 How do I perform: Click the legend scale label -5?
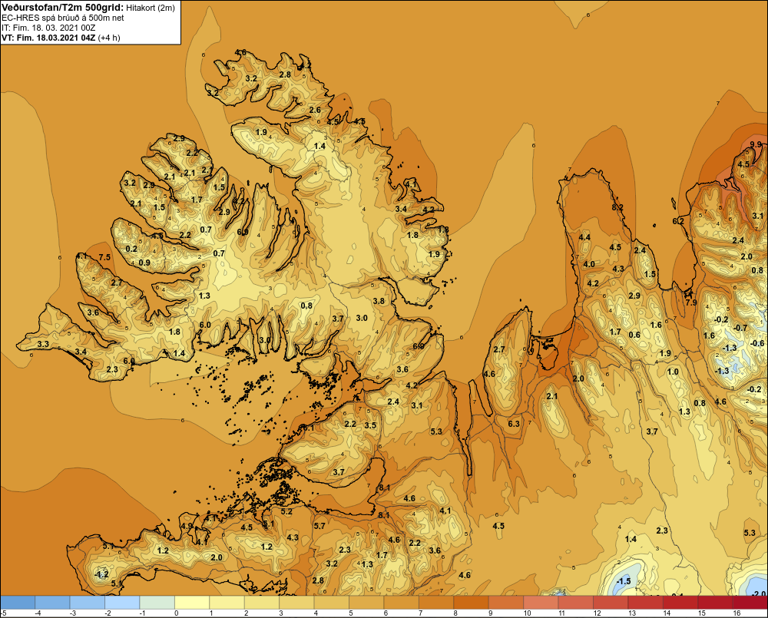(x=3, y=613)
